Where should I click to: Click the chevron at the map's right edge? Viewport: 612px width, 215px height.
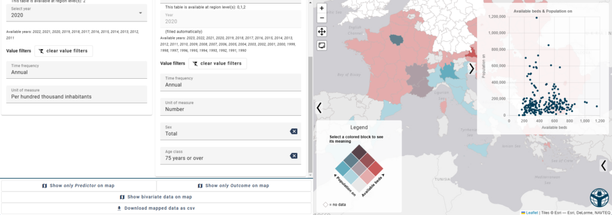tap(604, 165)
